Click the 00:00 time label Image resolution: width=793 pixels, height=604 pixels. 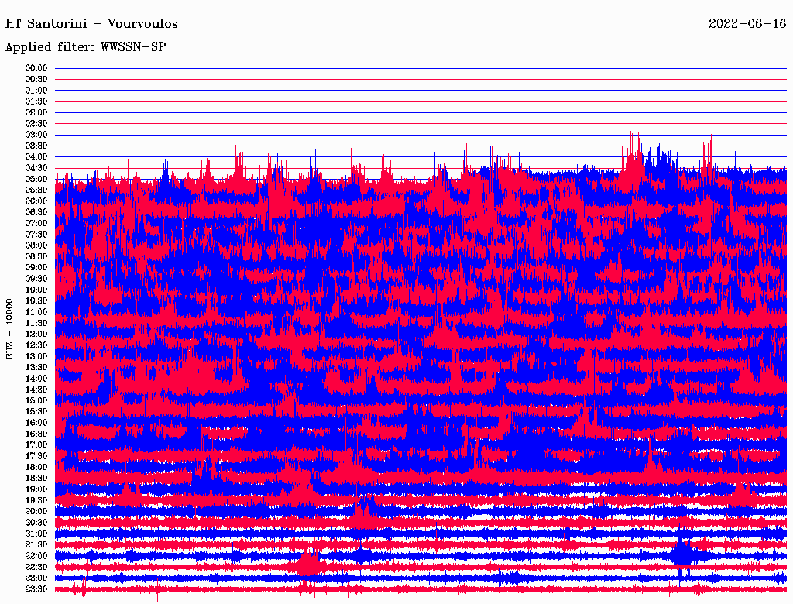(36, 68)
